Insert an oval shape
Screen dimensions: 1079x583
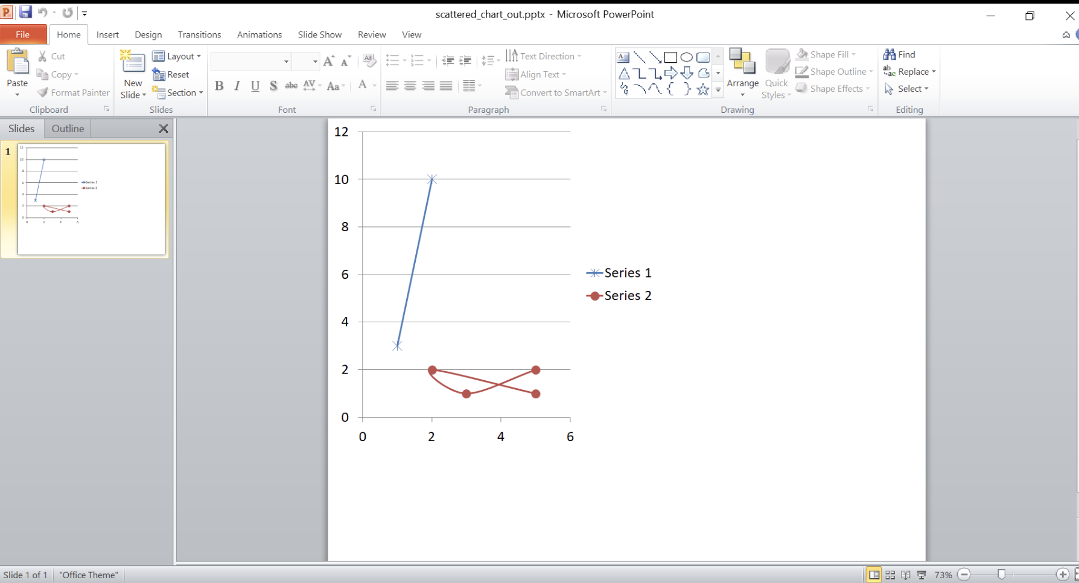click(x=686, y=57)
